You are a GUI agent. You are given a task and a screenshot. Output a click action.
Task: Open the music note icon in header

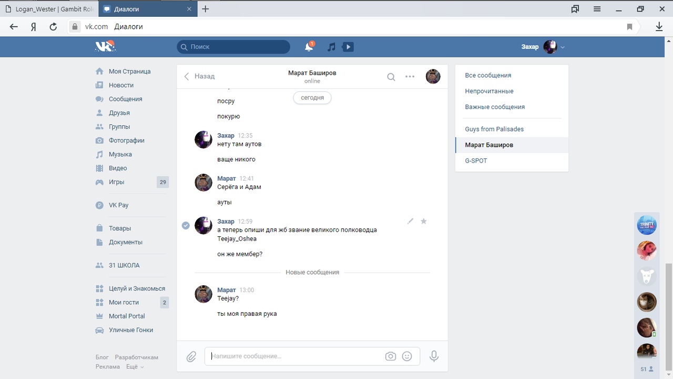coord(331,47)
